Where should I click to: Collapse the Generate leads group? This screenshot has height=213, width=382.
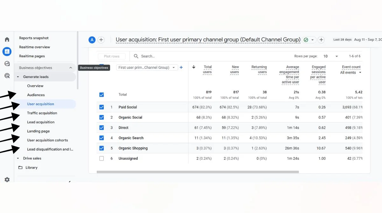(x=18, y=77)
